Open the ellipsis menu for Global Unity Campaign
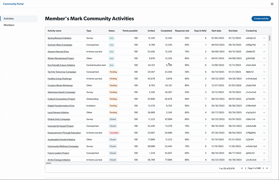This screenshot has height=180, width=279. tap(264, 119)
